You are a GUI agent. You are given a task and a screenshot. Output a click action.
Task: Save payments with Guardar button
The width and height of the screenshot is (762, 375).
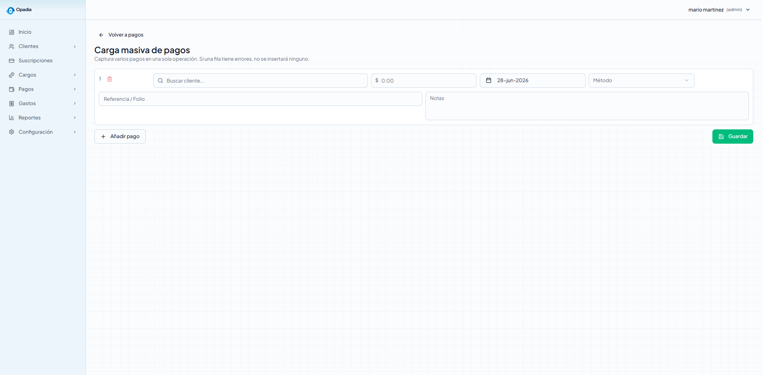coord(733,137)
